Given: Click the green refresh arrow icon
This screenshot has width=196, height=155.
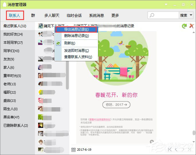Looking at the screenshot, I should [184, 26].
